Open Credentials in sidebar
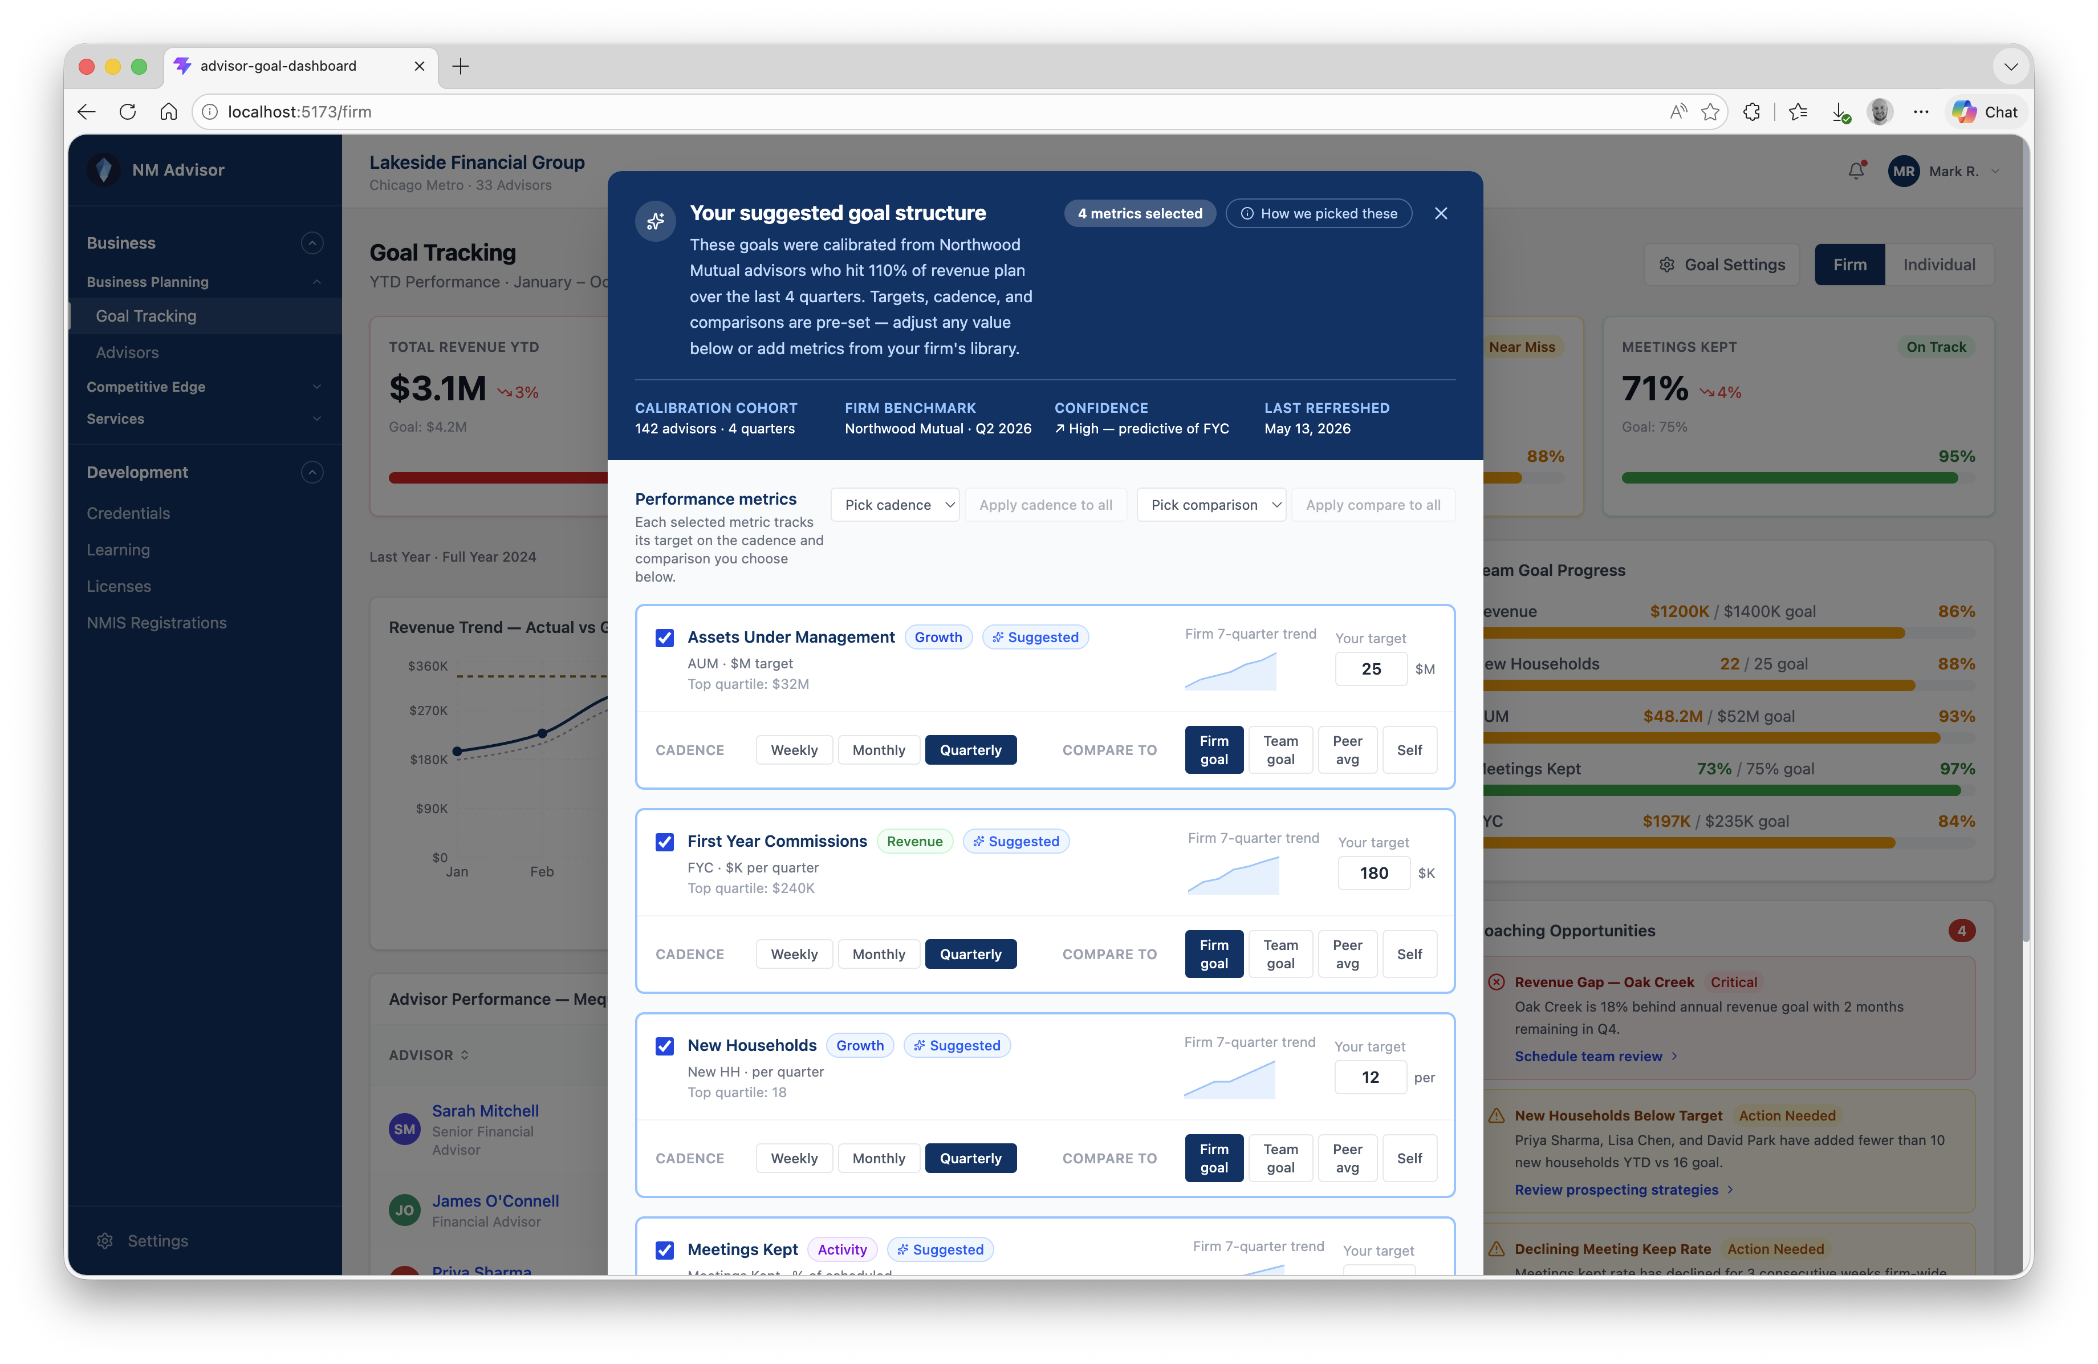 (x=128, y=512)
